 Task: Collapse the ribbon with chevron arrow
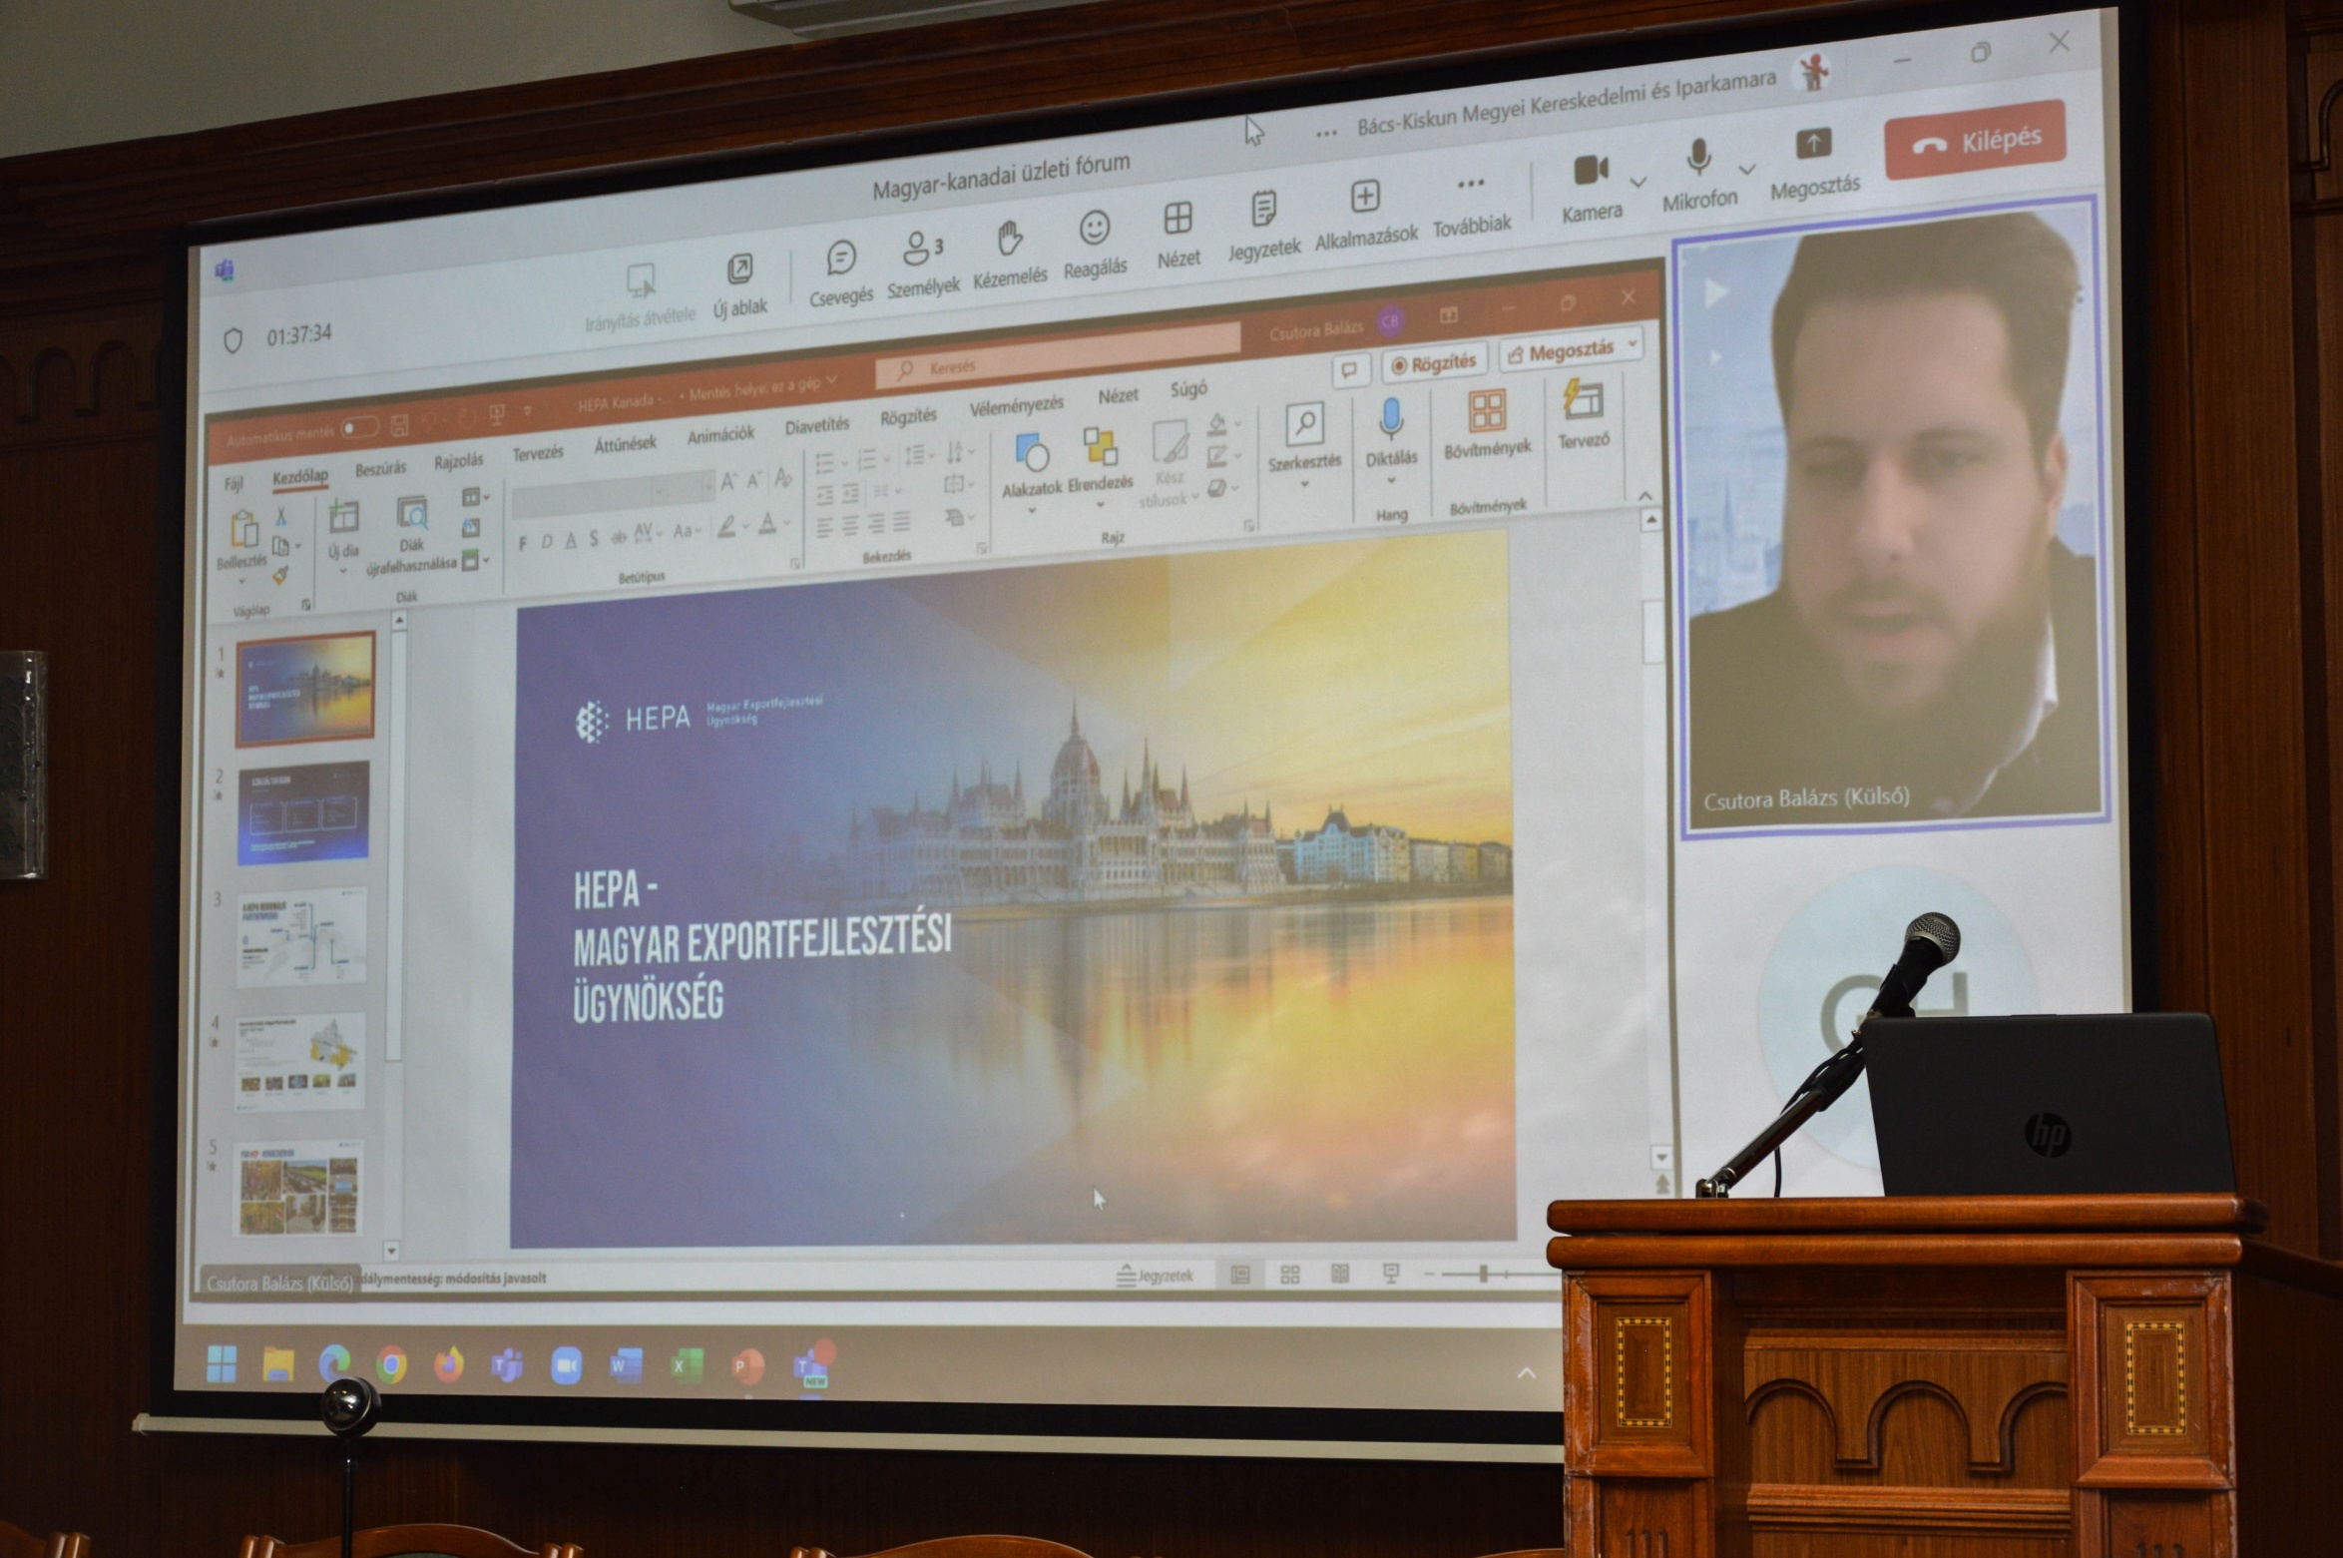1644,495
